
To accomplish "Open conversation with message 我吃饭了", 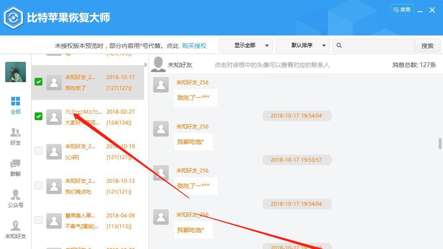I will point(88,83).
